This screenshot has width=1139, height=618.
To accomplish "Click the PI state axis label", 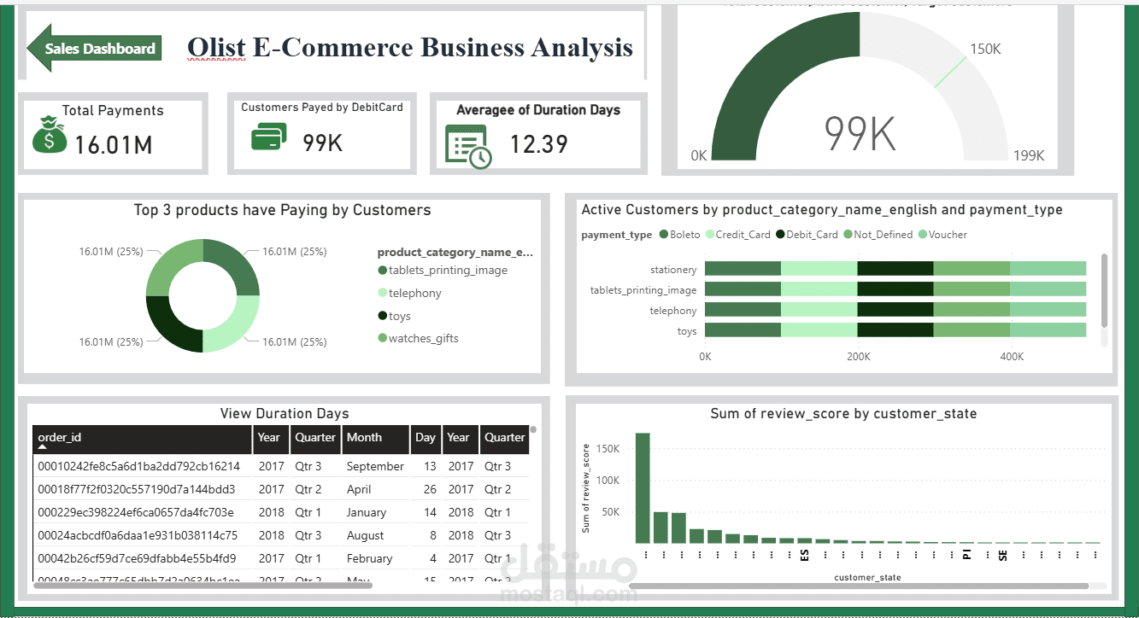I will 966,555.
